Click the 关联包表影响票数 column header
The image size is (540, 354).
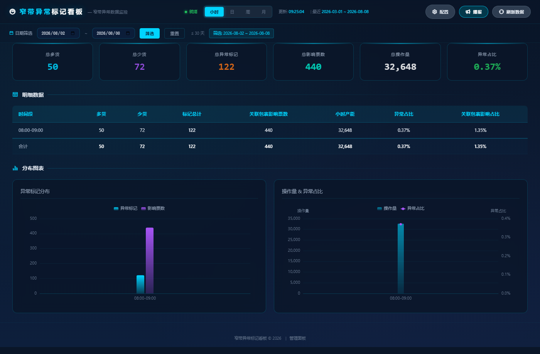268,114
